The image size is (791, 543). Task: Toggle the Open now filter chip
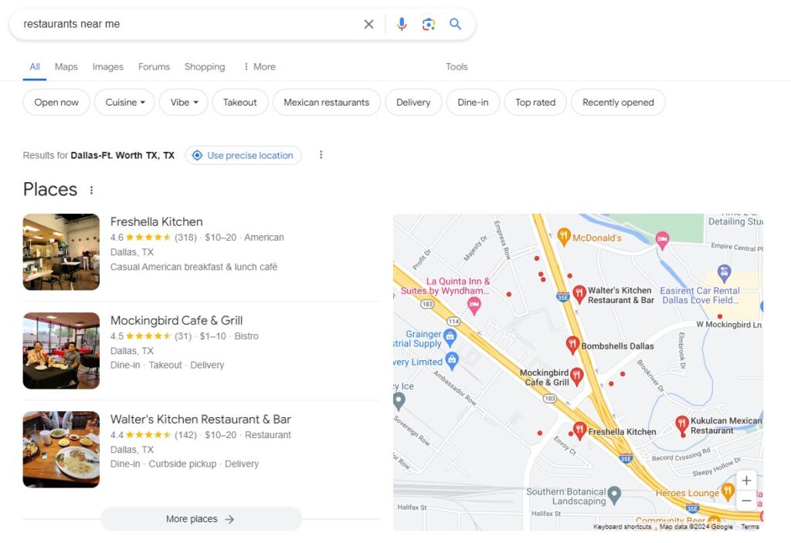56,103
